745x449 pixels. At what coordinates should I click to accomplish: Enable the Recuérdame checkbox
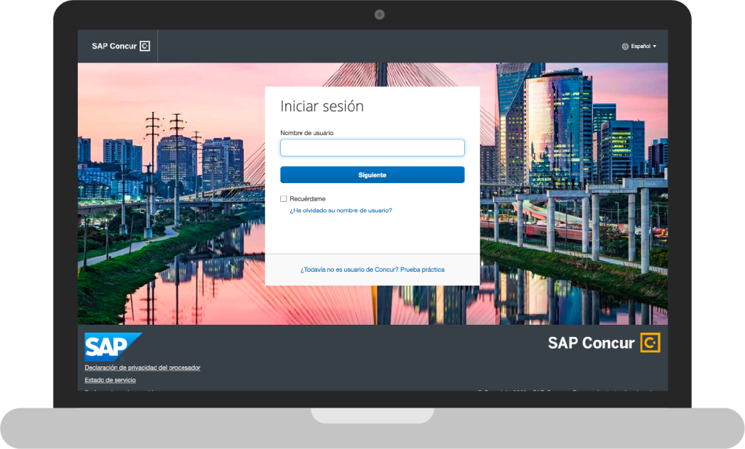pos(284,199)
